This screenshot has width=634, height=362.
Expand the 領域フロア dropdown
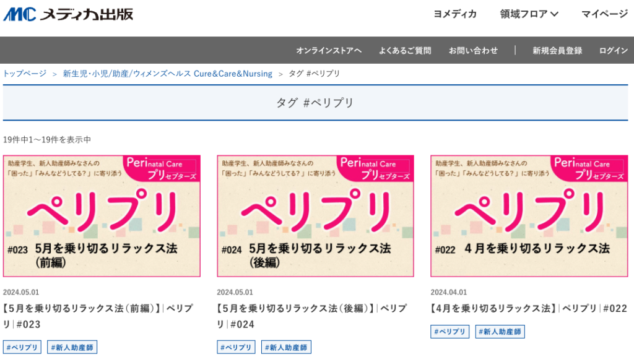point(529,14)
